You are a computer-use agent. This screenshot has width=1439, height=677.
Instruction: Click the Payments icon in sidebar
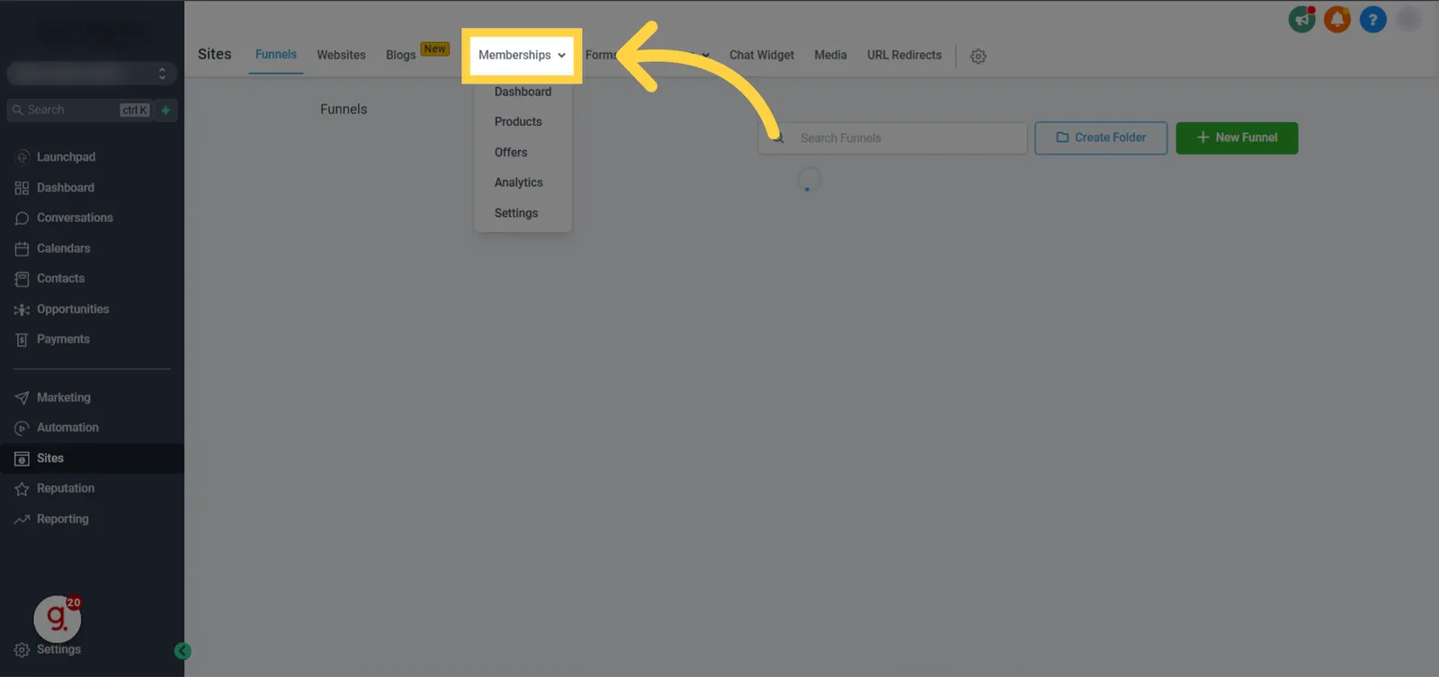point(22,340)
